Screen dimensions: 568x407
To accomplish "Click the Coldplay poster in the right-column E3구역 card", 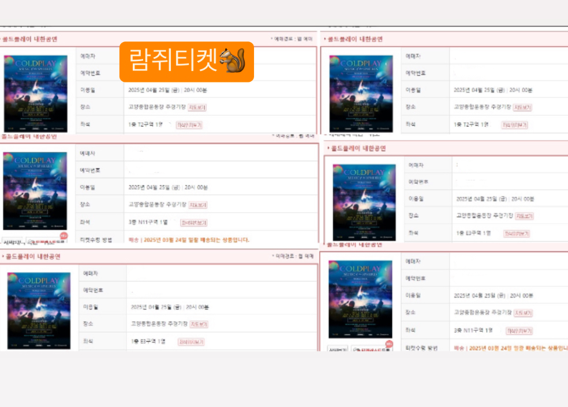I will (364, 202).
